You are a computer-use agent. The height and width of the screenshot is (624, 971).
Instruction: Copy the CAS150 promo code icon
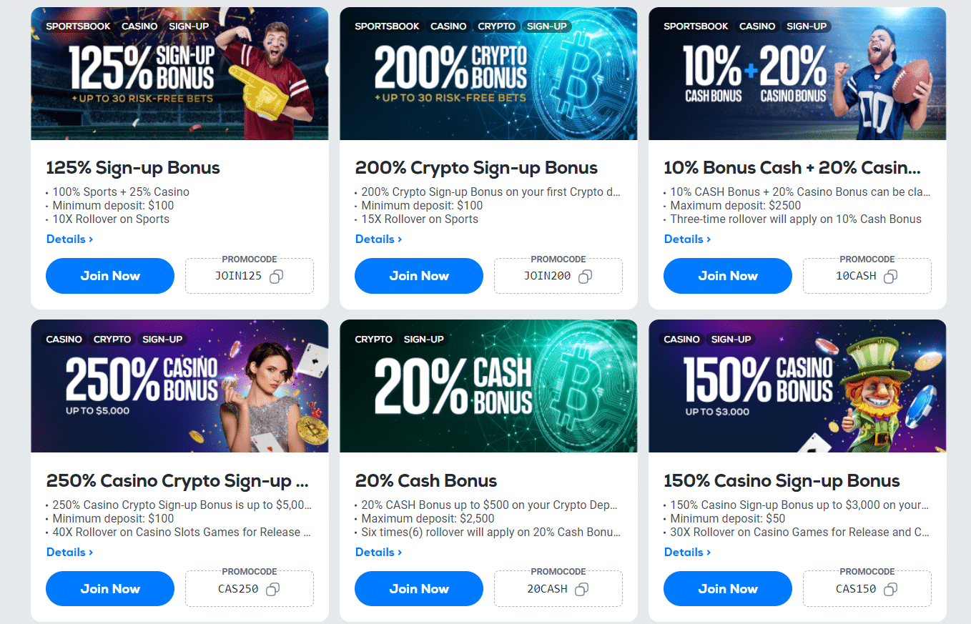[890, 590]
